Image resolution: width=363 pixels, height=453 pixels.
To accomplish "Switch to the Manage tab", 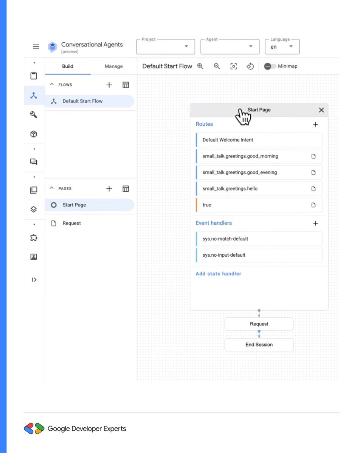I will point(114,66).
